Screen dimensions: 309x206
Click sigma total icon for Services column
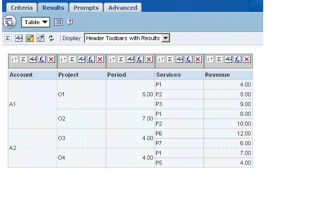[170, 59]
